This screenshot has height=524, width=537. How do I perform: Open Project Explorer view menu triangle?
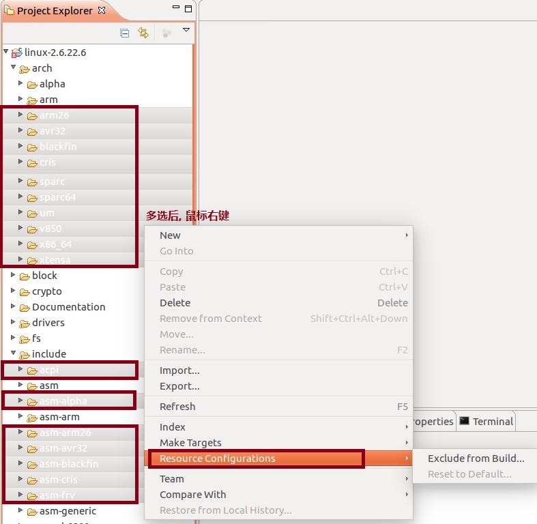coord(186,31)
